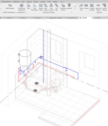Viewport: 108px width, 126px height.
Task: Open the Add-Ins ribbon tab
Action: coord(36,2)
